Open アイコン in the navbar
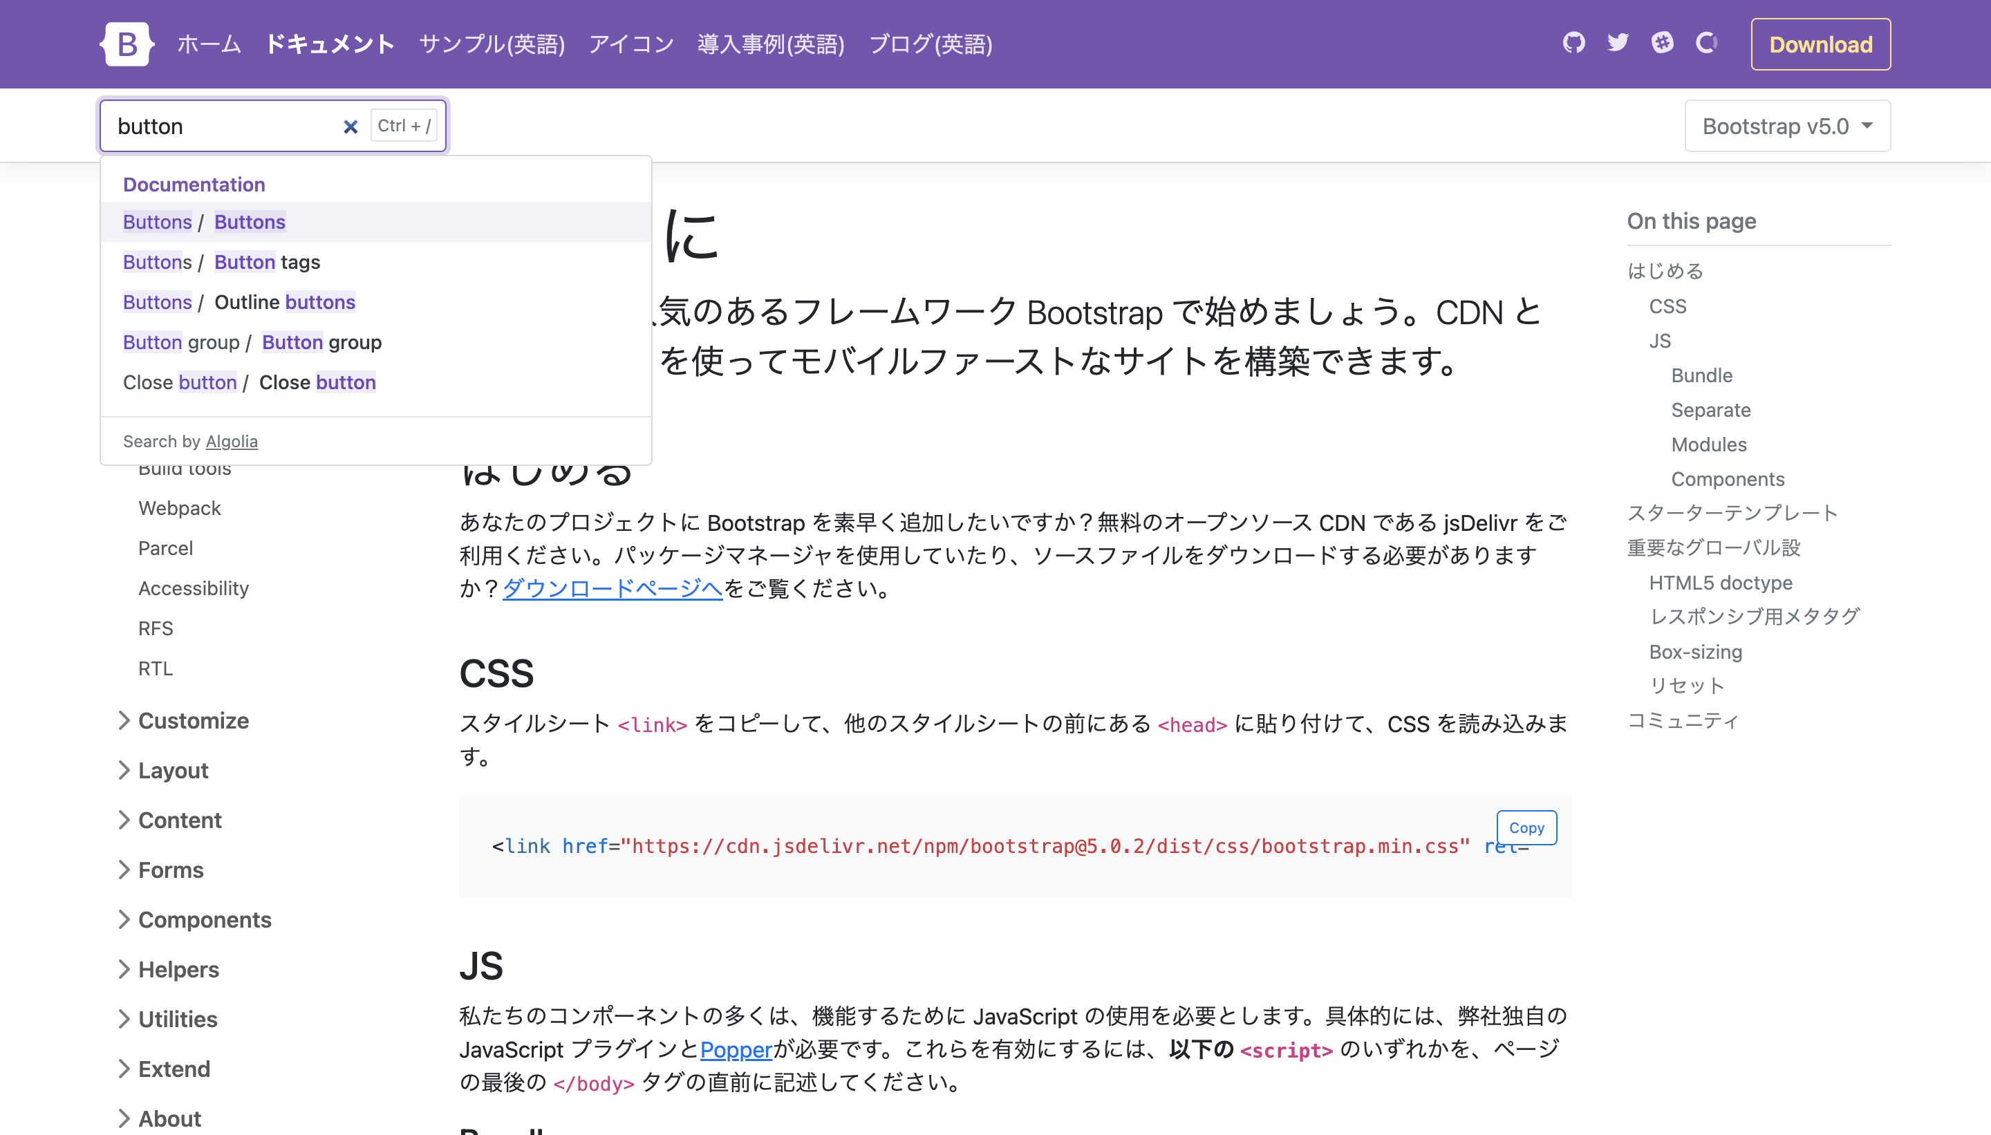 click(x=631, y=44)
